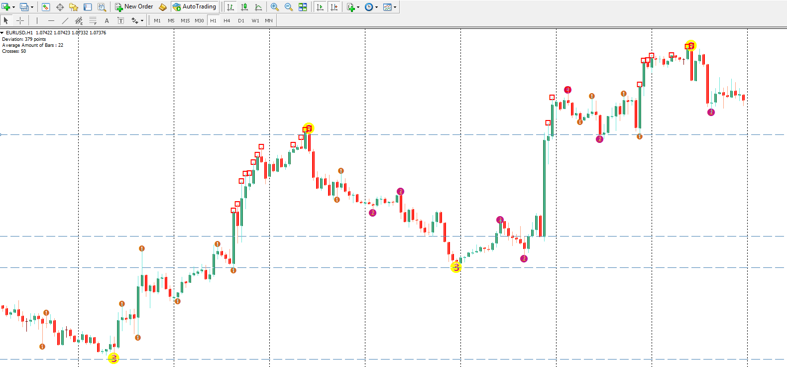The width and height of the screenshot is (787, 367).
Task: Switch to line chart mode
Action: point(258,7)
